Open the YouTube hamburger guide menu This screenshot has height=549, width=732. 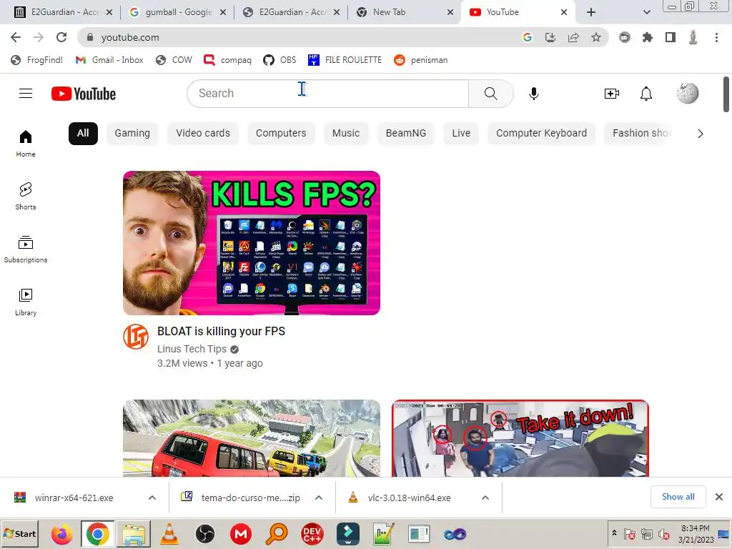pyautogui.click(x=26, y=94)
